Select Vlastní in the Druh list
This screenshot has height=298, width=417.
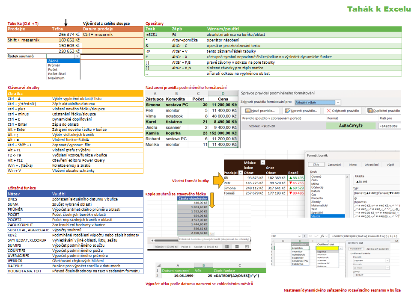(x=328, y=216)
